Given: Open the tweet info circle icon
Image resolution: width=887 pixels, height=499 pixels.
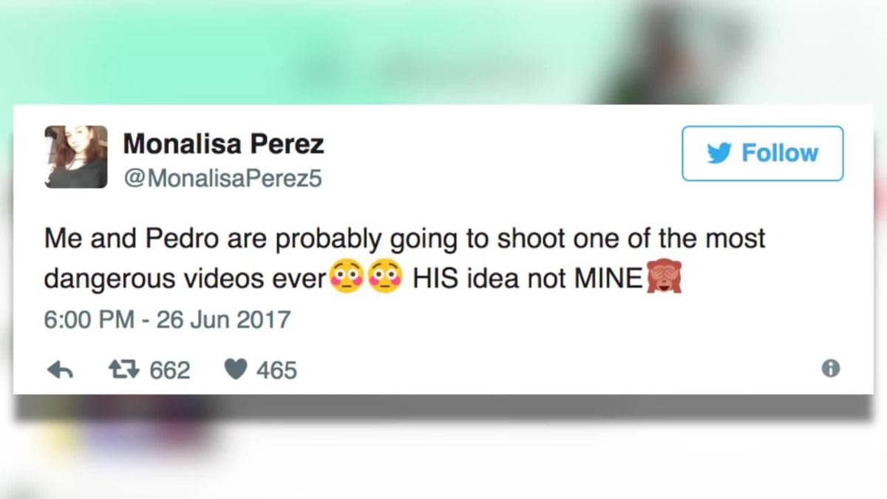Looking at the screenshot, I should pos(831,369).
